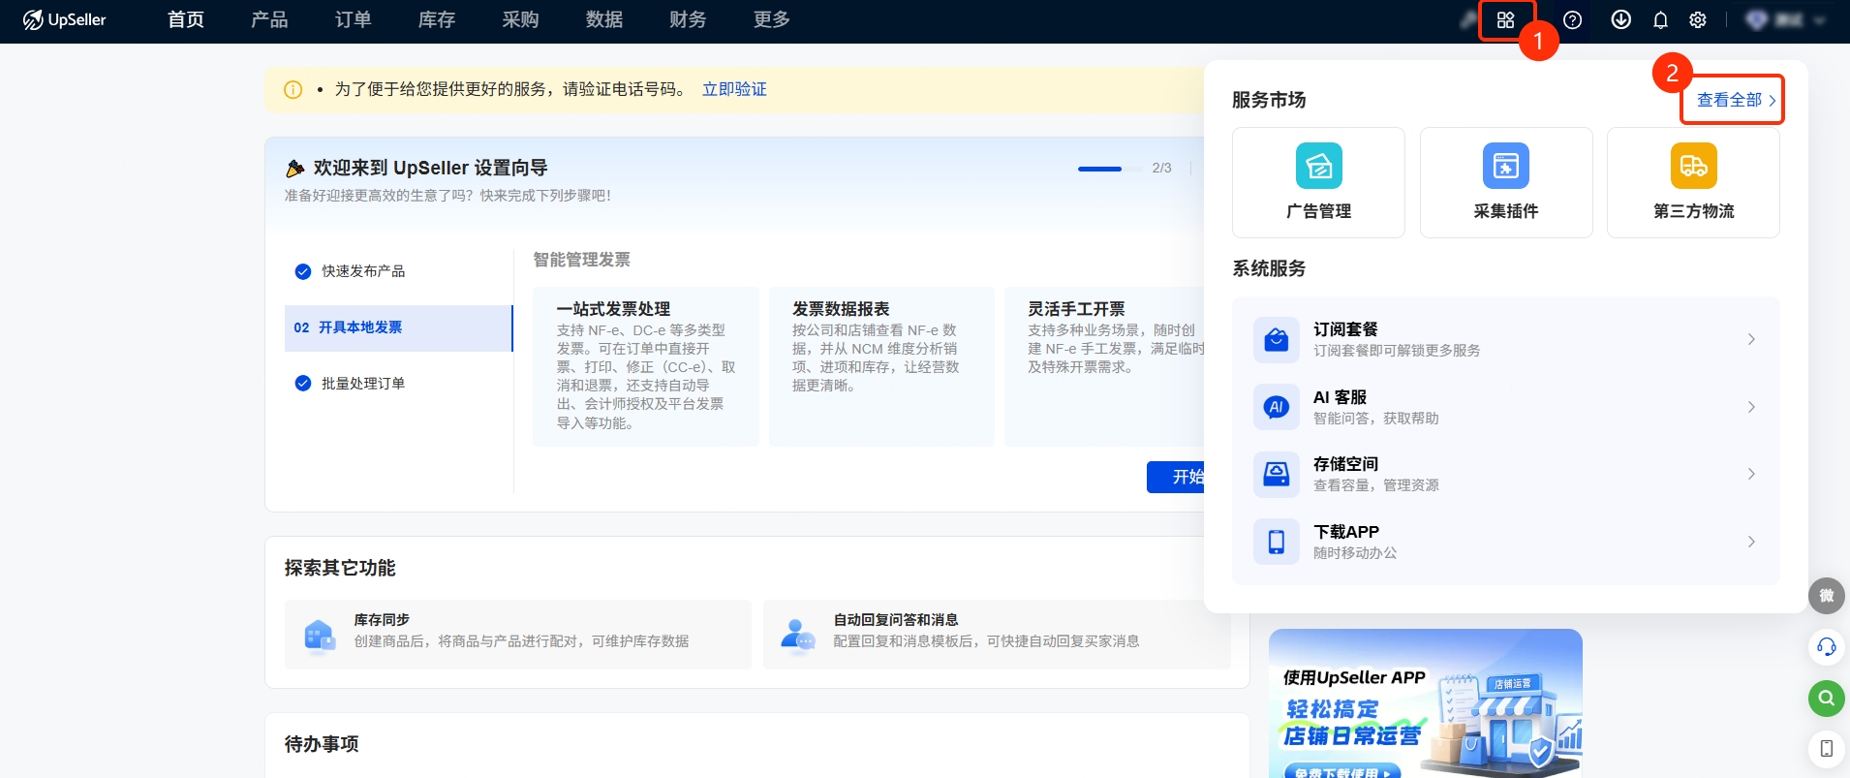Open the 自动回复问答和消息 card
The image size is (1850, 778).
(997, 635)
